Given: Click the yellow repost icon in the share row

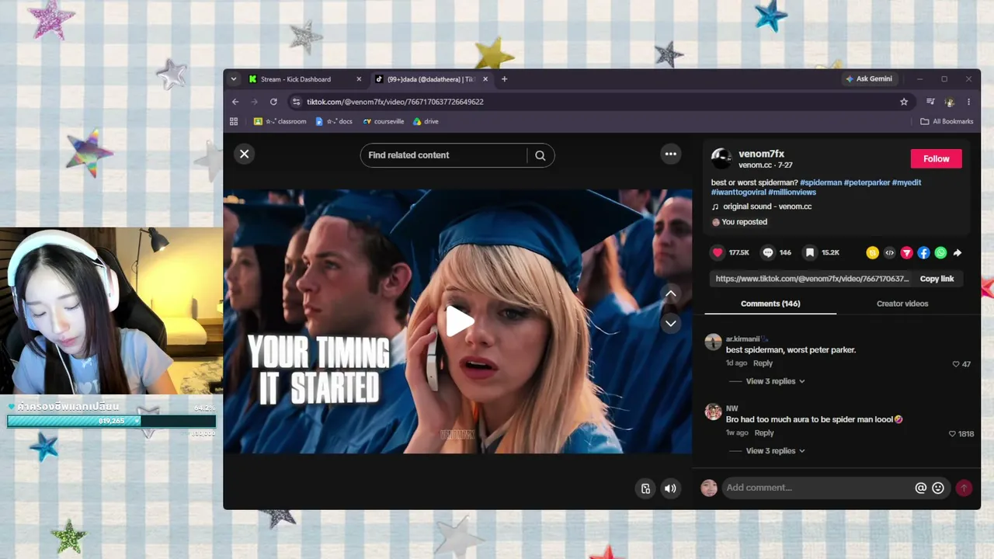Looking at the screenshot, I should pyautogui.click(x=873, y=252).
